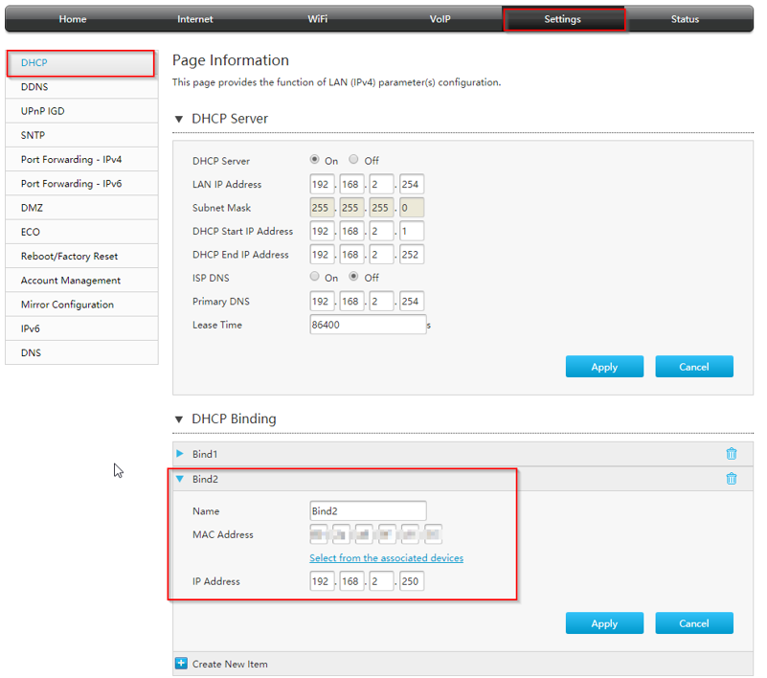
Task: Switch to the Status tab
Action: click(x=685, y=19)
